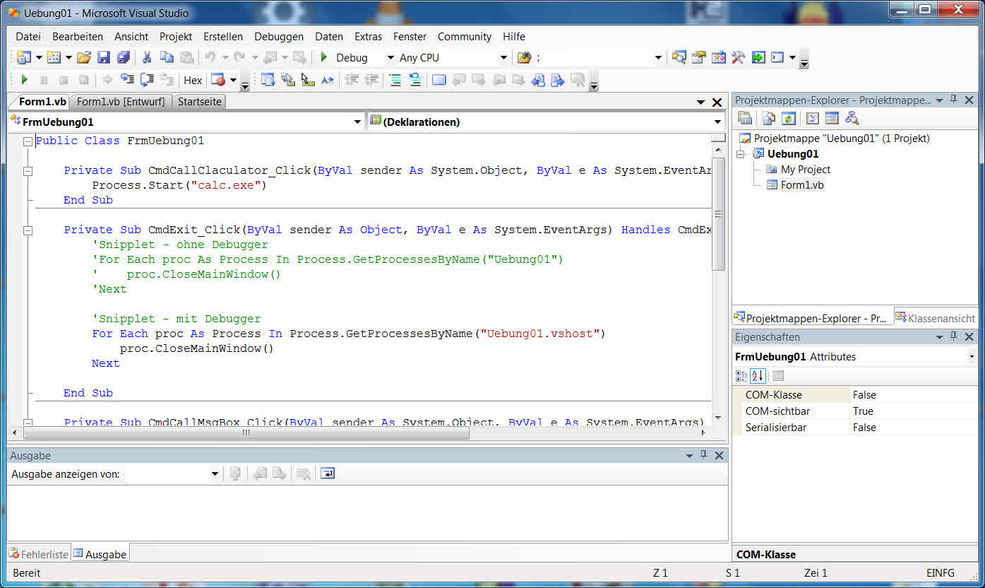Collapse the CmdCallClaculator_Click sub outline
The width and height of the screenshot is (985, 588).
pos(28,171)
